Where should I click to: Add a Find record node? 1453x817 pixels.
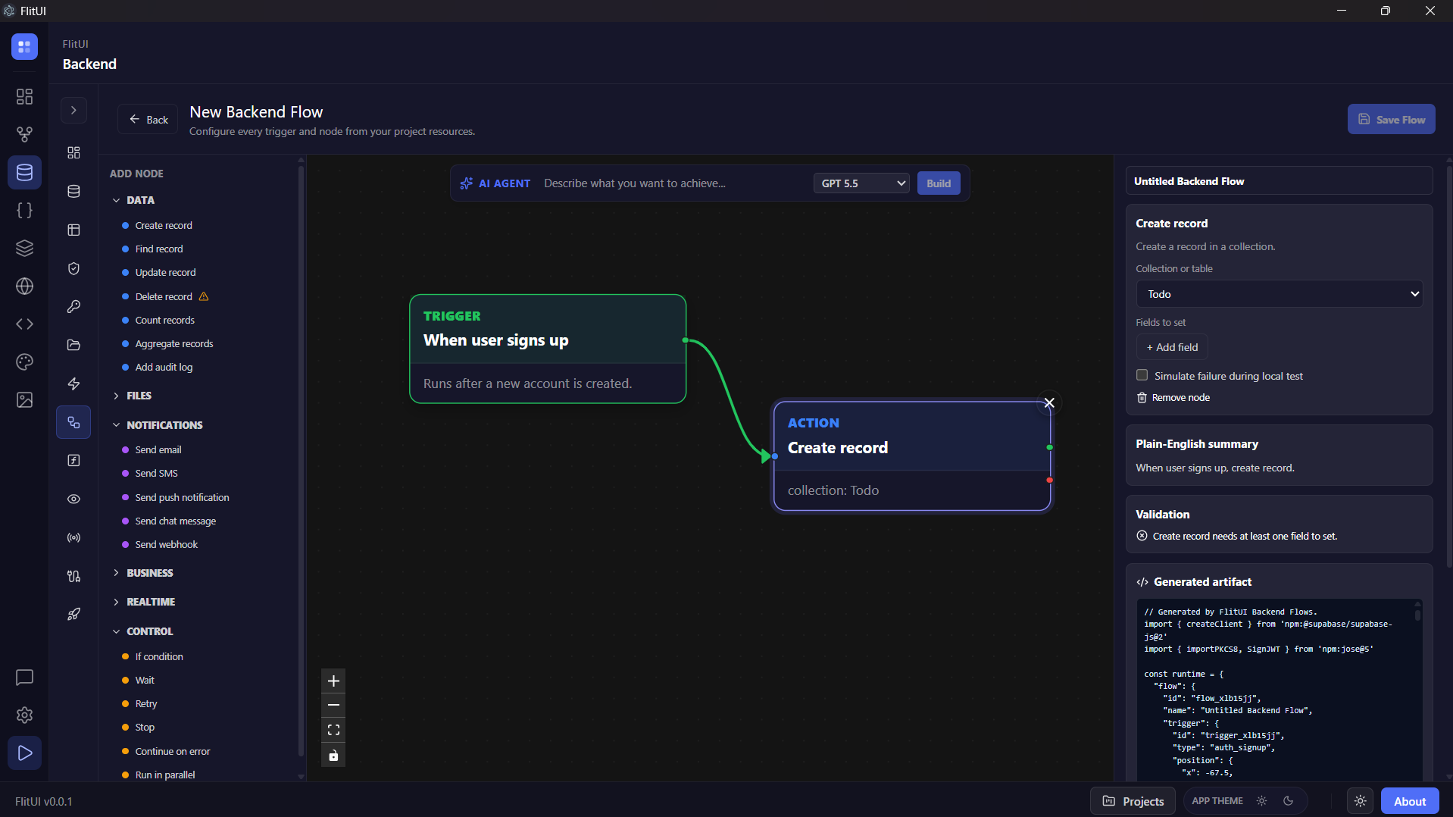coord(159,249)
